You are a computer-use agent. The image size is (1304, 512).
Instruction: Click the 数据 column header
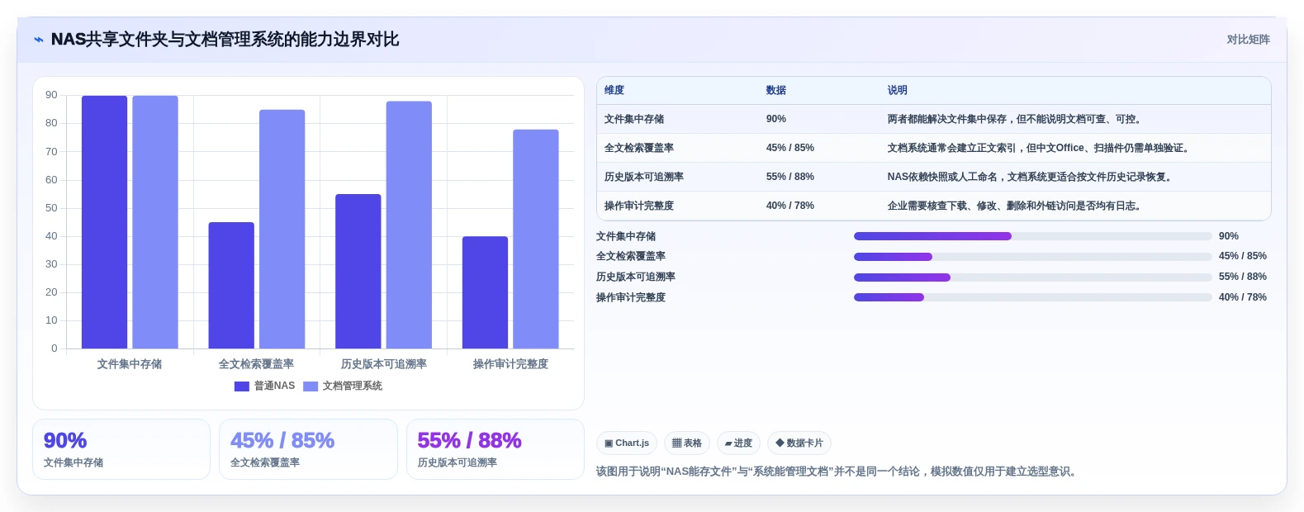[x=776, y=91]
